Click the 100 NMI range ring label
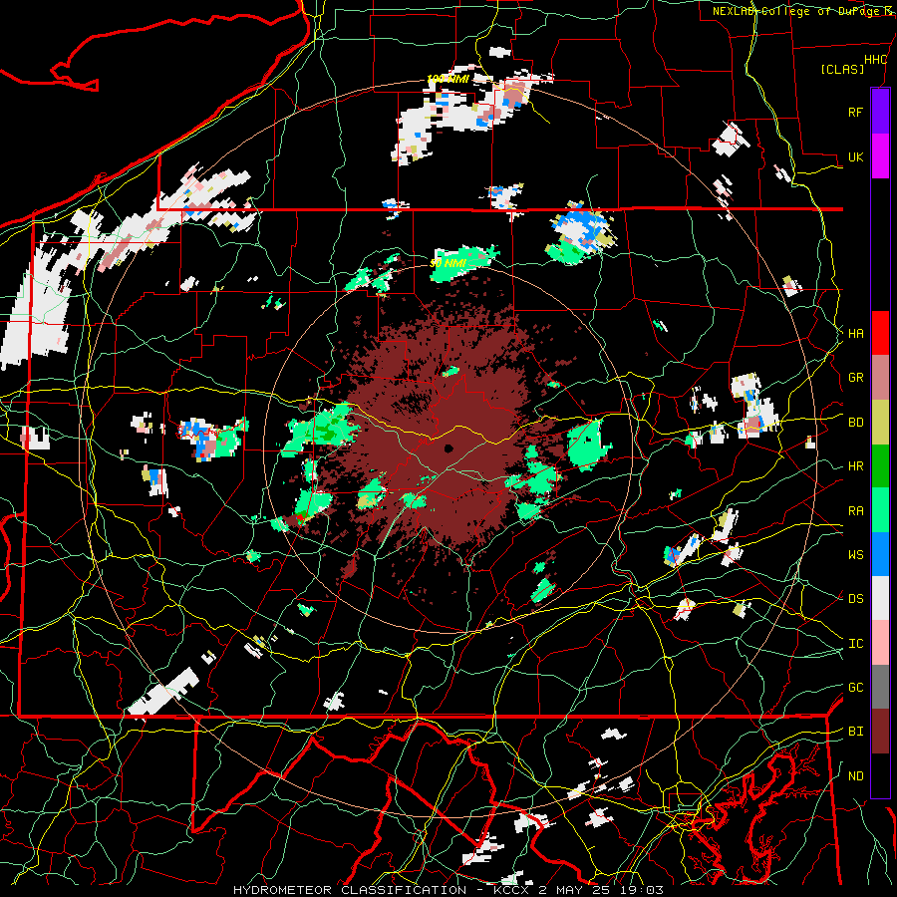 pos(448,79)
